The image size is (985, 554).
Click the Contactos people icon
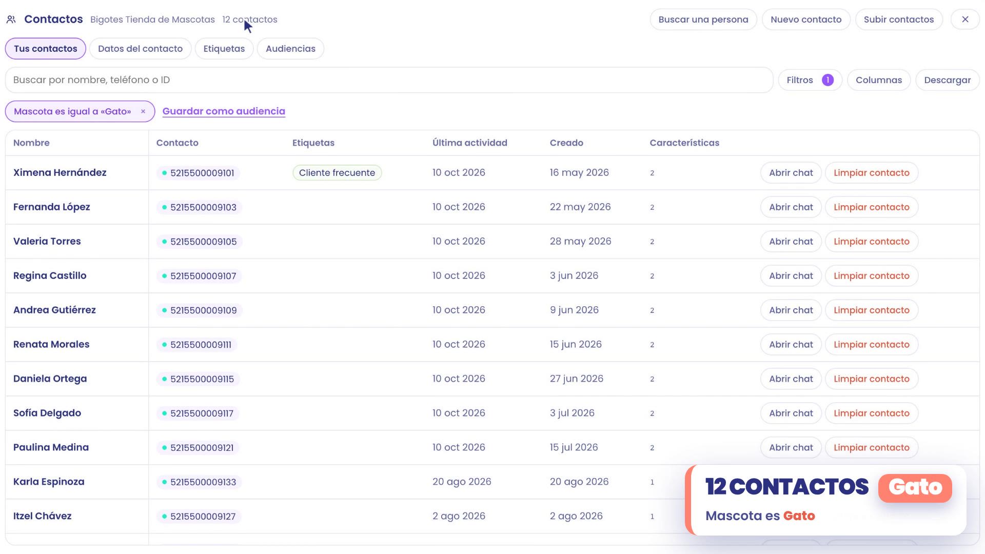tap(11, 19)
